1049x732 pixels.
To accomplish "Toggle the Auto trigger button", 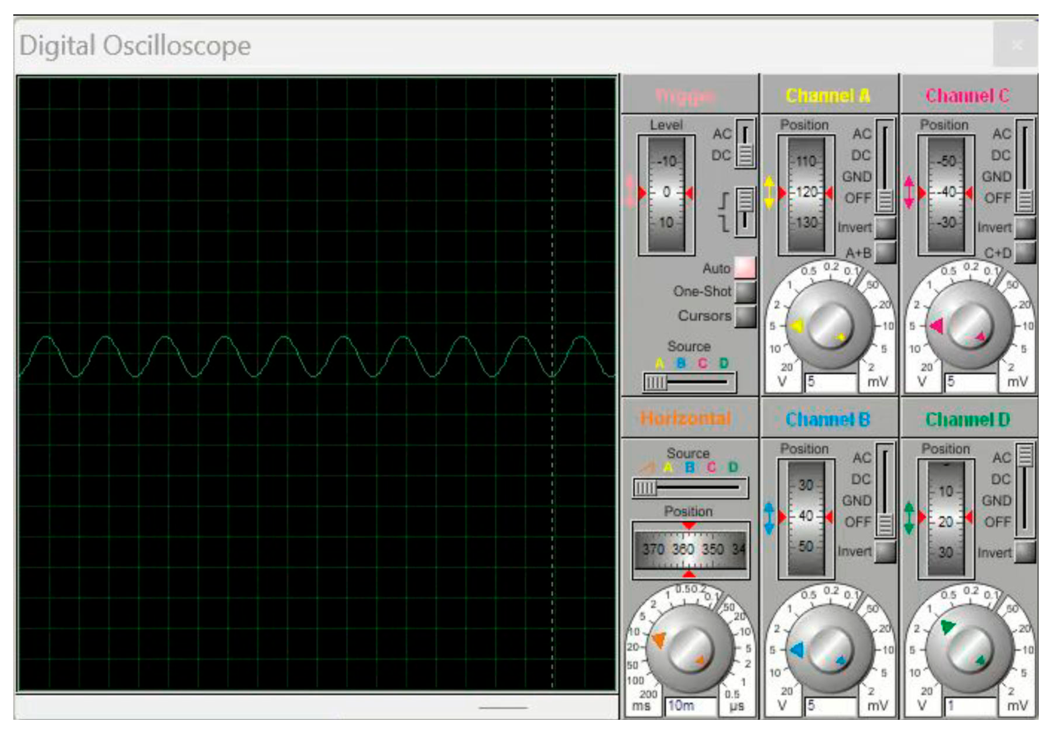I will (x=745, y=268).
